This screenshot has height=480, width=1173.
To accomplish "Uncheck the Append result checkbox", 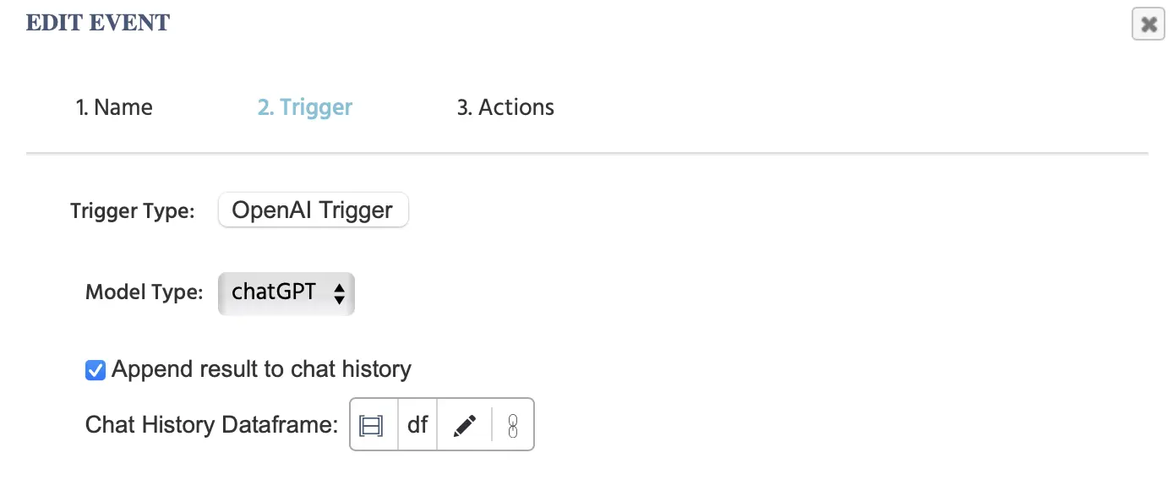I will tap(95, 370).
